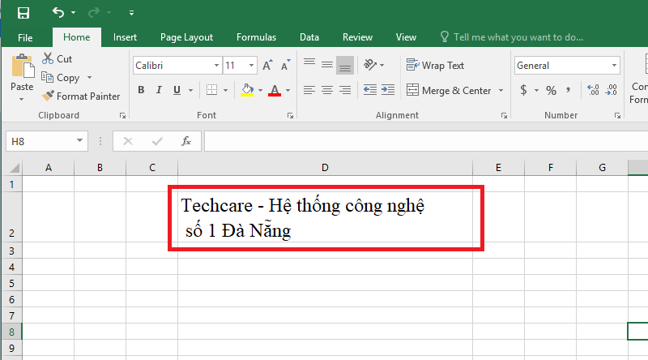Viewport: 648px width, 360px height.
Task: Open the Merge & Center dropdown arrow
Action: coord(501,90)
